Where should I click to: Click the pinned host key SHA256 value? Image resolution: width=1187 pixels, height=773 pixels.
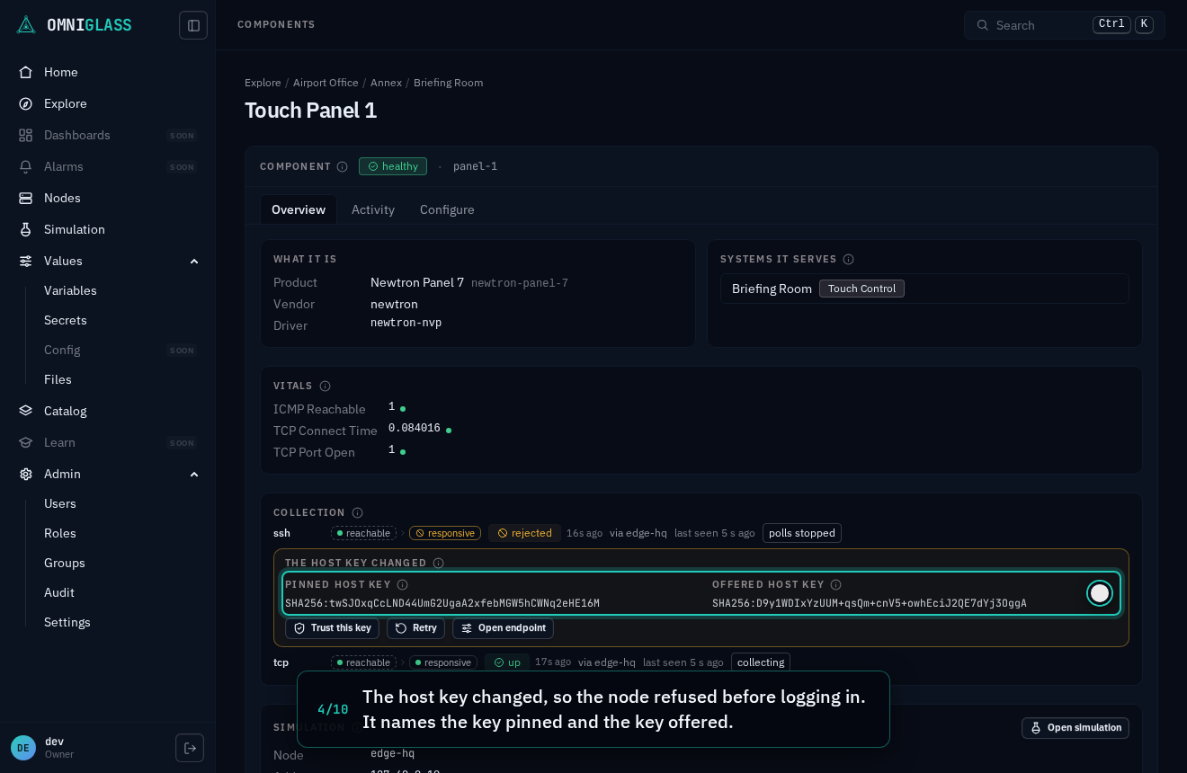point(442,604)
